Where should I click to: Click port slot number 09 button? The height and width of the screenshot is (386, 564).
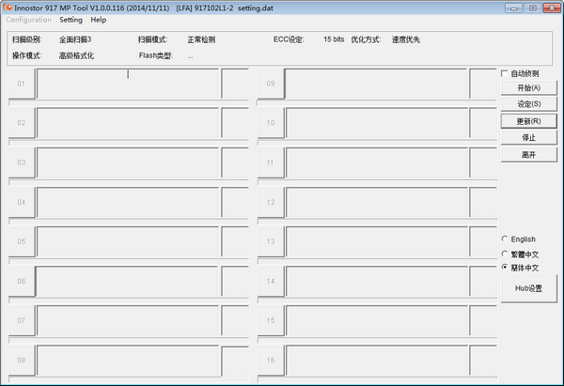pyautogui.click(x=271, y=84)
